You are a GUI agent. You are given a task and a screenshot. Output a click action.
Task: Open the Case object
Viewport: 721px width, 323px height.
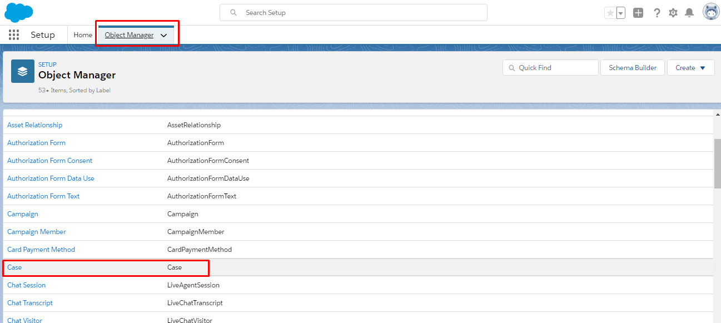coord(14,267)
